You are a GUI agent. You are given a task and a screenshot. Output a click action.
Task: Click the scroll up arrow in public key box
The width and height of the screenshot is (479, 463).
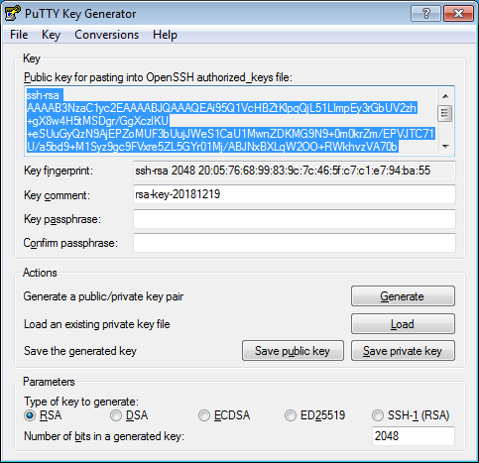tap(445, 96)
